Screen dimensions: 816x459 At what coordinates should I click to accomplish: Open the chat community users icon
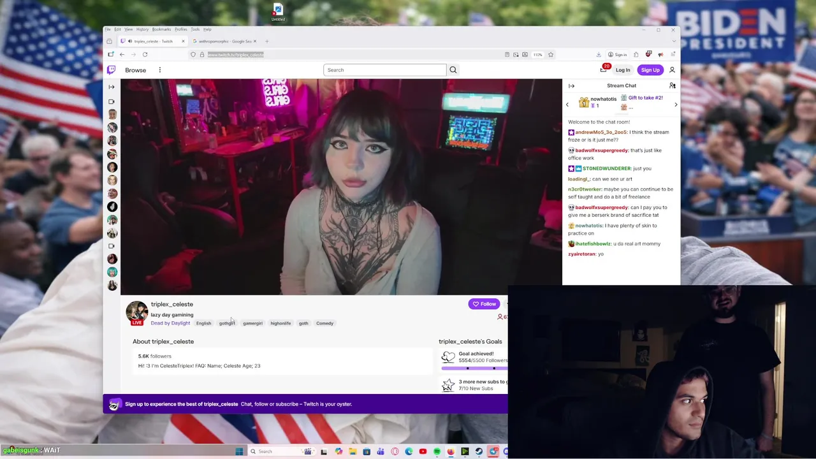pos(672,85)
